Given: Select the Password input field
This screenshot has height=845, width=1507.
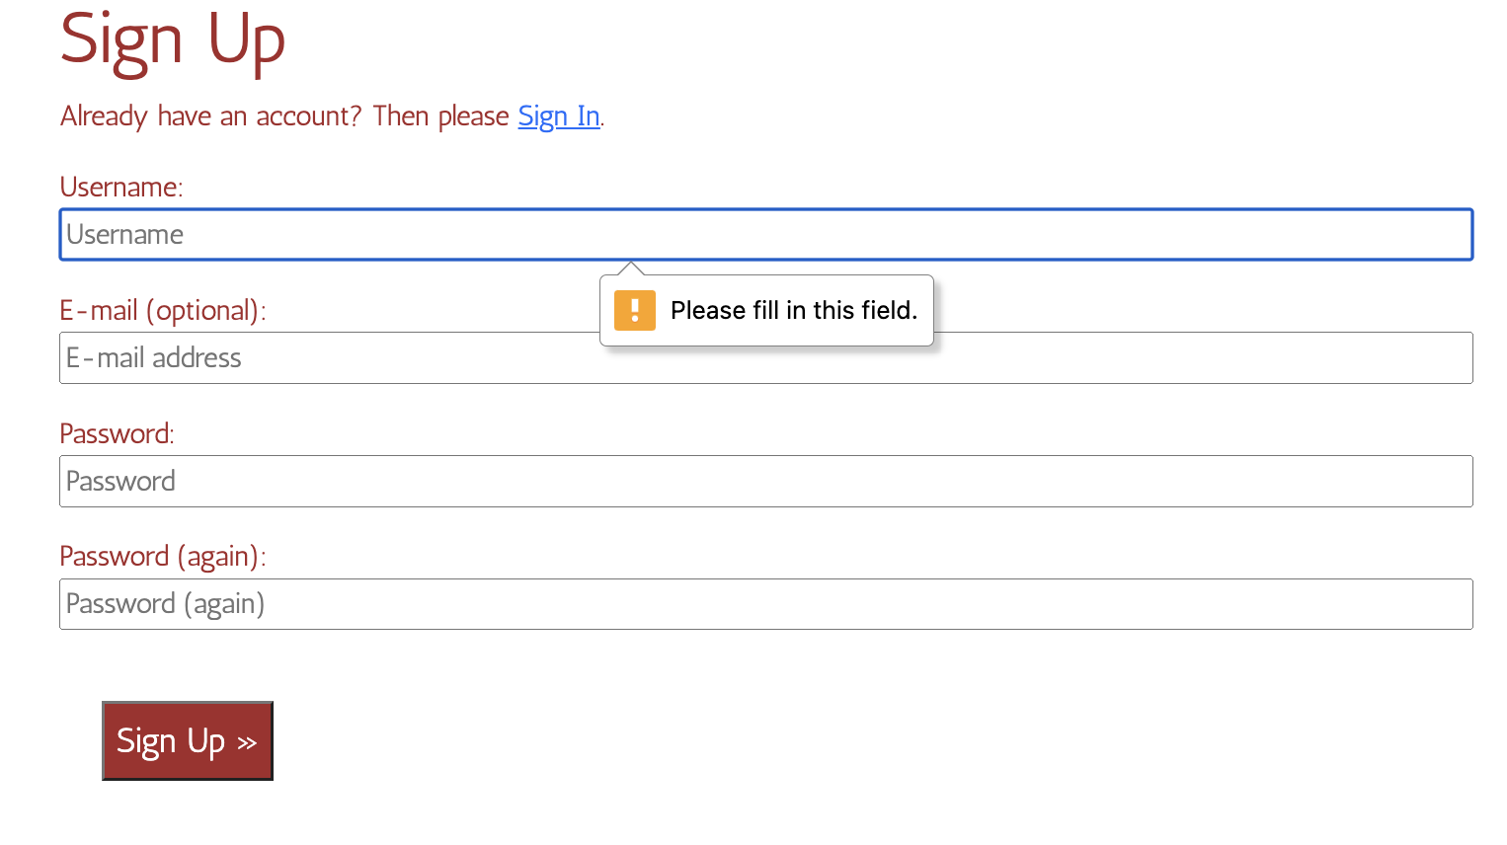Looking at the screenshot, I should click(765, 482).
